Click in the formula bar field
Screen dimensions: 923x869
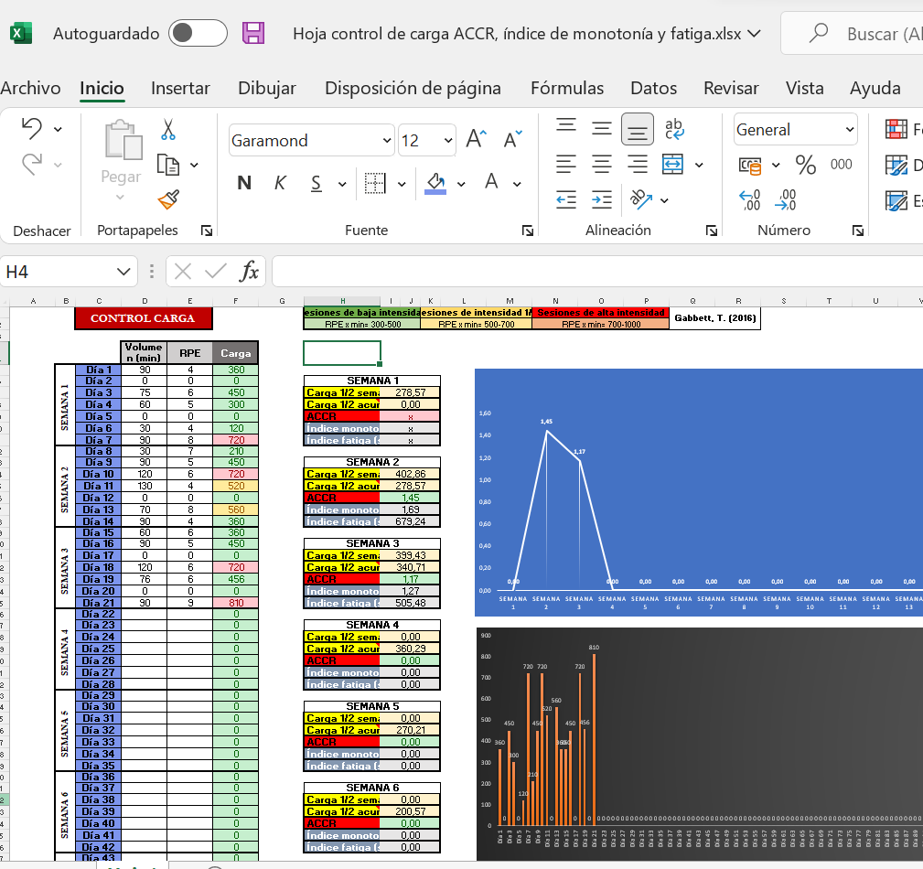pos(597,272)
